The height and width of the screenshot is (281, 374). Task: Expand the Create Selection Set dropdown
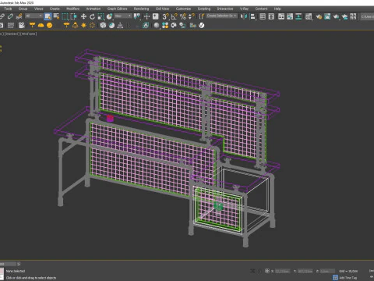(222, 16)
